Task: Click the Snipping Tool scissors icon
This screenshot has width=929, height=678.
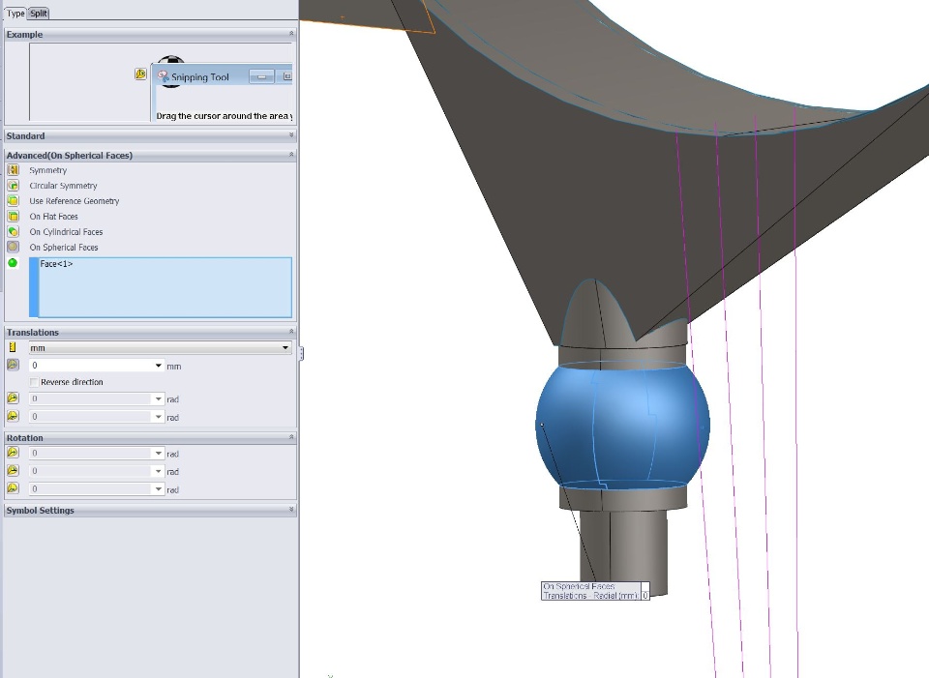Action: pos(164,76)
